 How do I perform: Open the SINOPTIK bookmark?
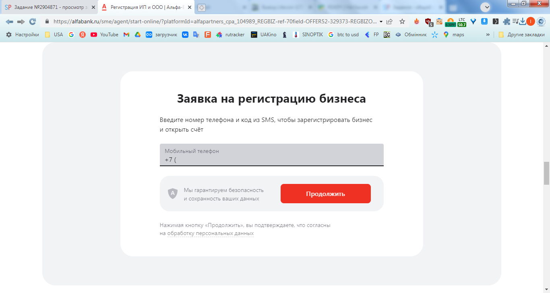(308, 35)
